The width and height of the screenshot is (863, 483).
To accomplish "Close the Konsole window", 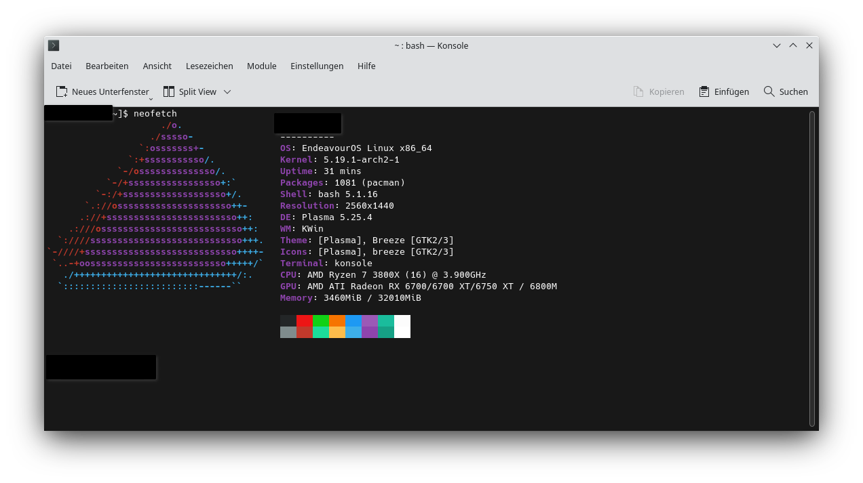I will pos(809,45).
